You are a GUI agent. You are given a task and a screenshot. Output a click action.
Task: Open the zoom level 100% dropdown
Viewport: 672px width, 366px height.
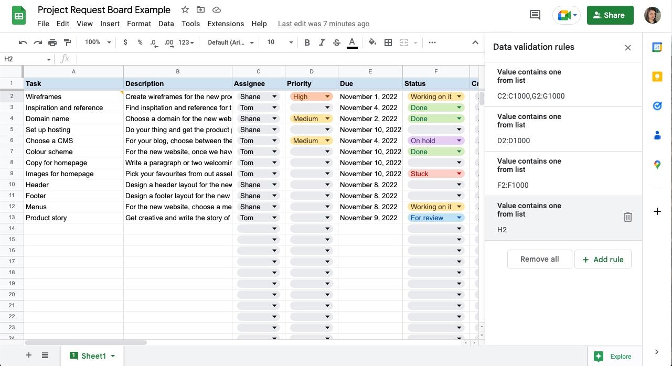(98, 42)
